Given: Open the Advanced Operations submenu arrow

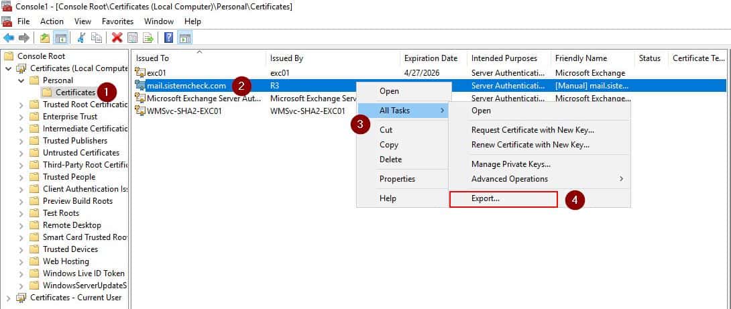Looking at the screenshot, I should [x=621, y=179].
